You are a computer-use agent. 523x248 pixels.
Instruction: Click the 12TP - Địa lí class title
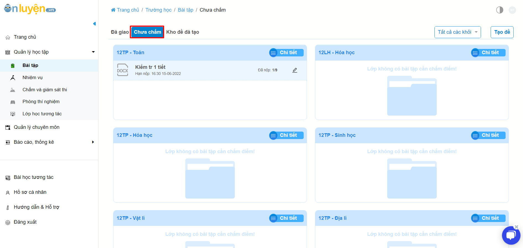332,218
